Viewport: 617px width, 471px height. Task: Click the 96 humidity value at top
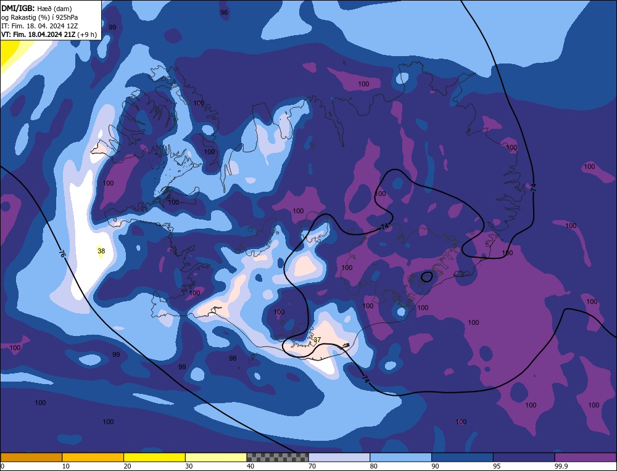[x=224, y=12]
